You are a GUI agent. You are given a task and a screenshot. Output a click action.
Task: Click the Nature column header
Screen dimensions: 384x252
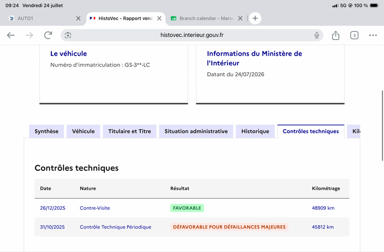coord(88,188)
